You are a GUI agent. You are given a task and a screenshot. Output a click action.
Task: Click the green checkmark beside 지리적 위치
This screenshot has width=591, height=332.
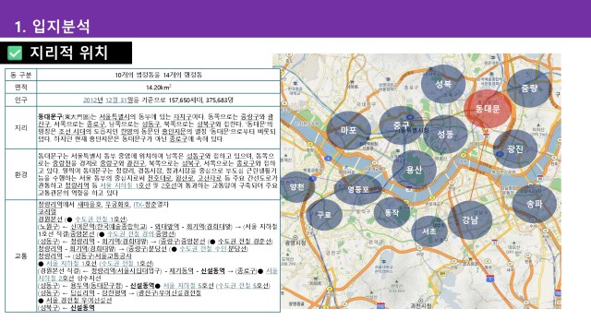(15, 53)
